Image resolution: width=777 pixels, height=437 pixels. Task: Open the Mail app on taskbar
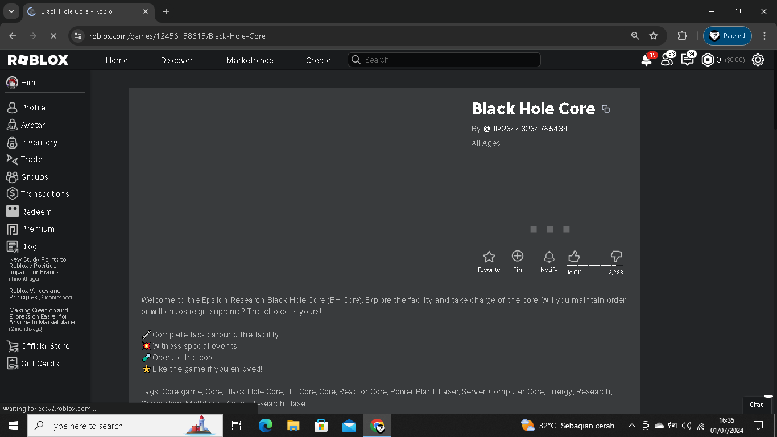349,426
